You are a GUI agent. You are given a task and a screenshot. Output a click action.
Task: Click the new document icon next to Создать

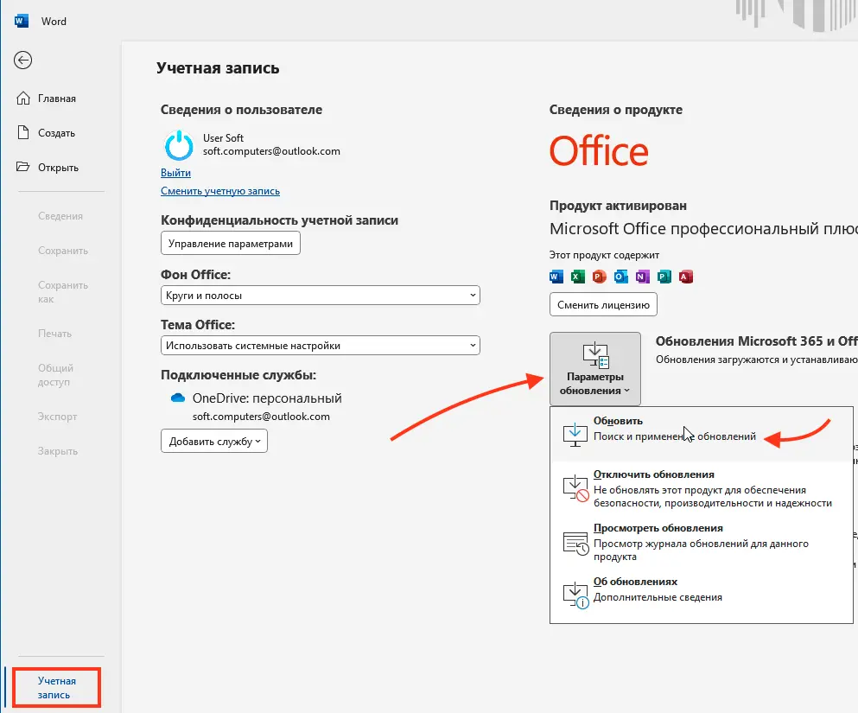coord(23,132)
